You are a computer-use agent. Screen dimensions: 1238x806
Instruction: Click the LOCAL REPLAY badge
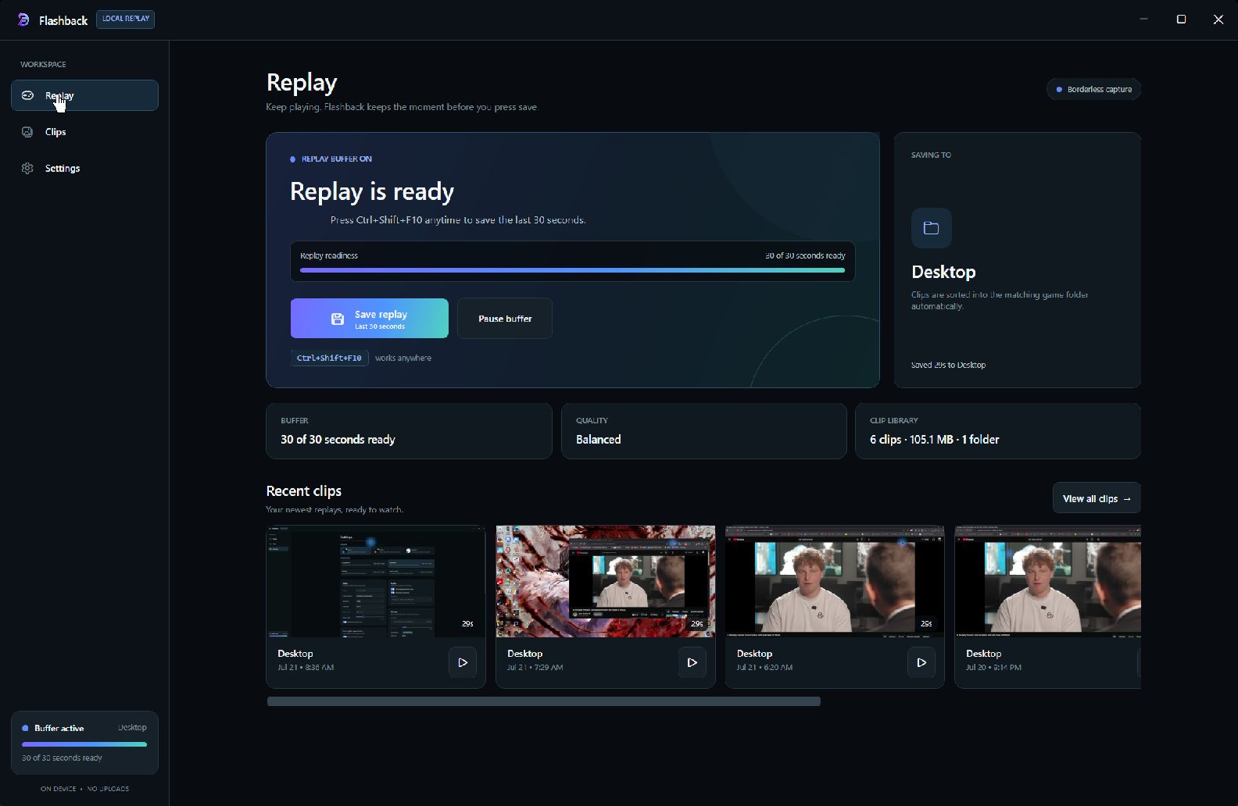click(125, 19)
